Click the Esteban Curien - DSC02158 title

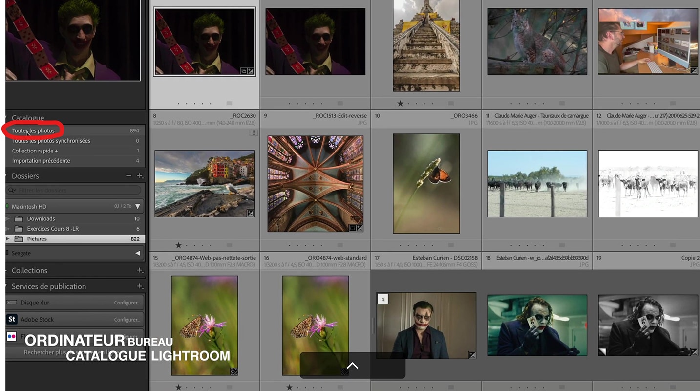[445, 258]
